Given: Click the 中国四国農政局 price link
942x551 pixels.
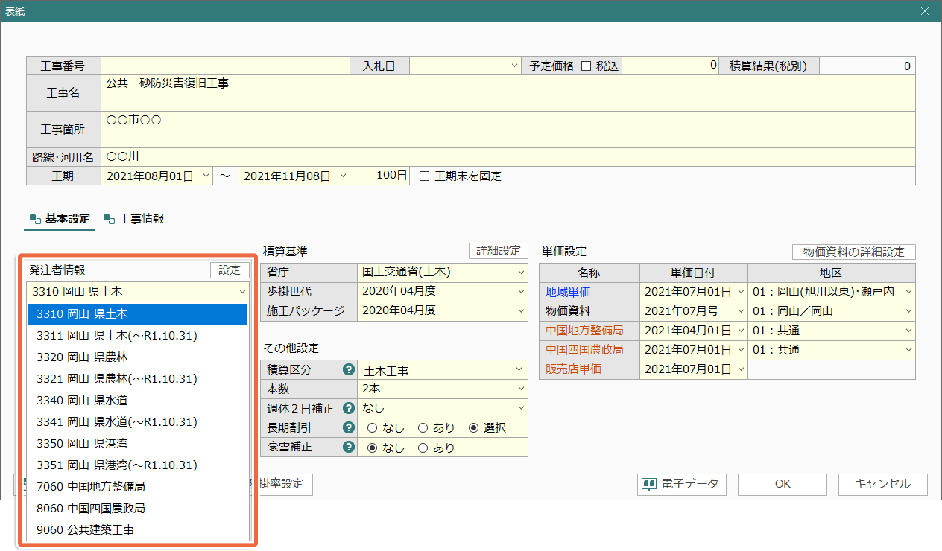Looking at the screenshot, I should (x=584, y=350).
